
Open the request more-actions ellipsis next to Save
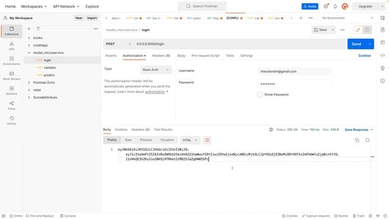point(342,30)
